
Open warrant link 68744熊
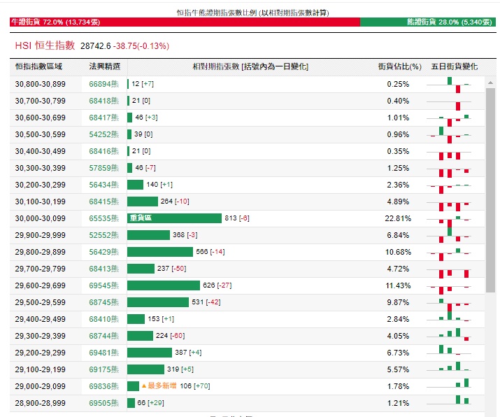104,336
